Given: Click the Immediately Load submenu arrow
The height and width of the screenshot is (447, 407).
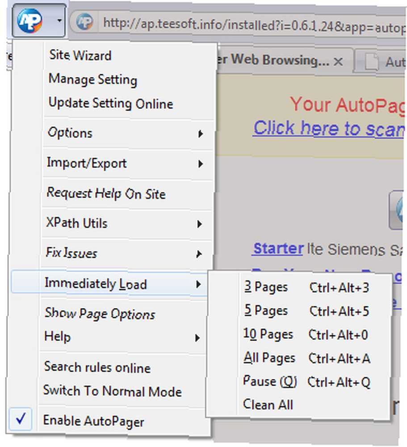Looking at the screenshot, I should click(x=198, y=284).
